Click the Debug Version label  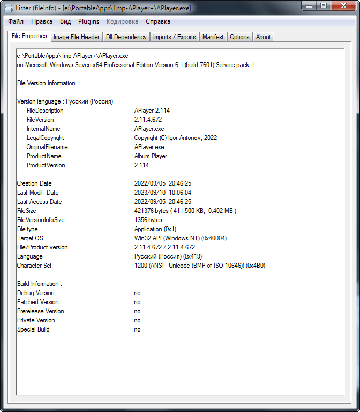pos(36,293)
